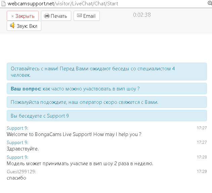Click the Guest299129 sender name

click(21, 172)
